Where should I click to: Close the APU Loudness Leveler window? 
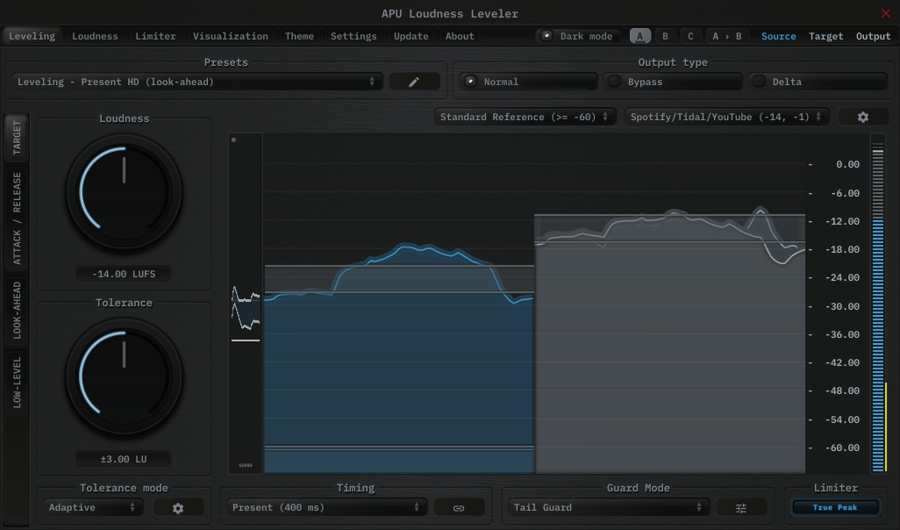[885, 13]
